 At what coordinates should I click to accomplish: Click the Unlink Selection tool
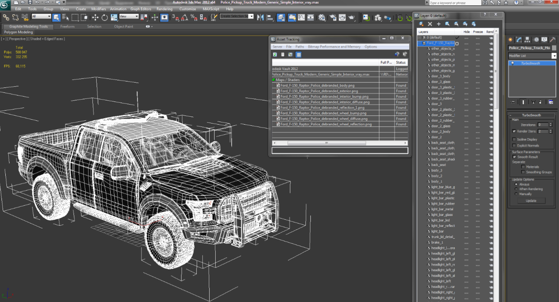click(15, 17)
